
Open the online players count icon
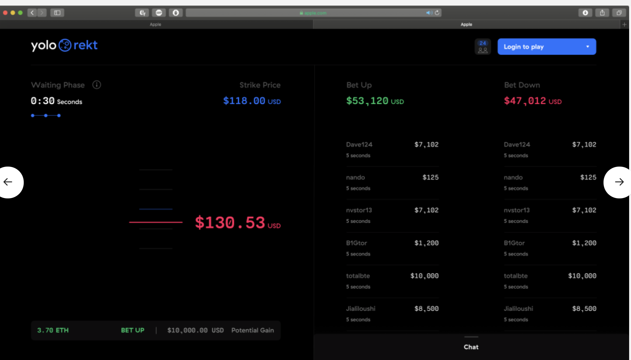coord(483,47)
